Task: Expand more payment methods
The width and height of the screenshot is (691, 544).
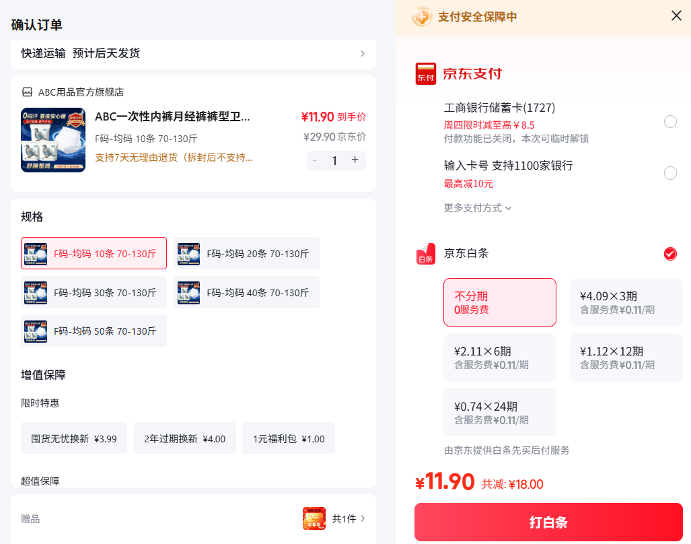Action: [477, 207]
